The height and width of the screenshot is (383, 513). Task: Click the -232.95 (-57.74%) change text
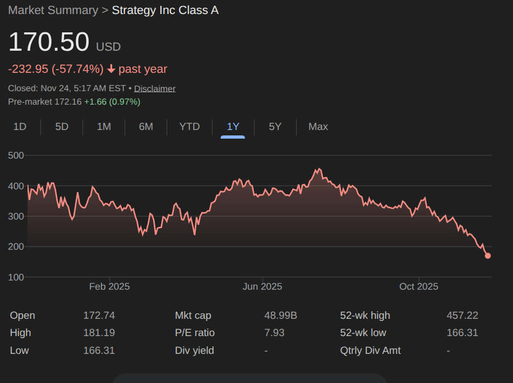(56, 69)
